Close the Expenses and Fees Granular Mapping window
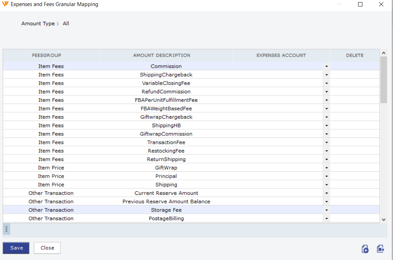Viewport: 393px width, 260px height. [381, 4]
